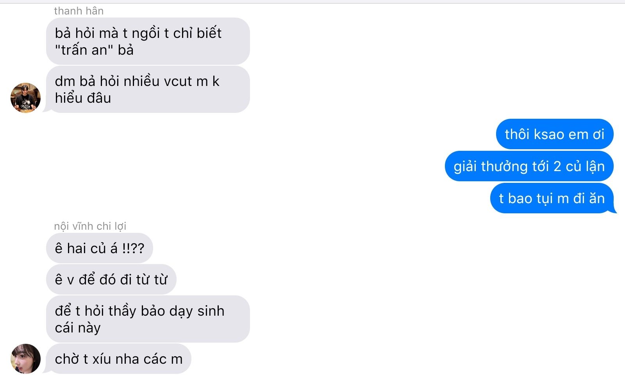Select the "ê hai củ á !!??" message
The width and height of the screenshot is (625, 377).
point(100,248)
